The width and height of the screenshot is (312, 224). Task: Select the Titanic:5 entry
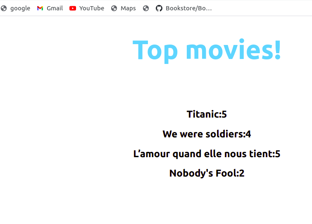(207, 114)
